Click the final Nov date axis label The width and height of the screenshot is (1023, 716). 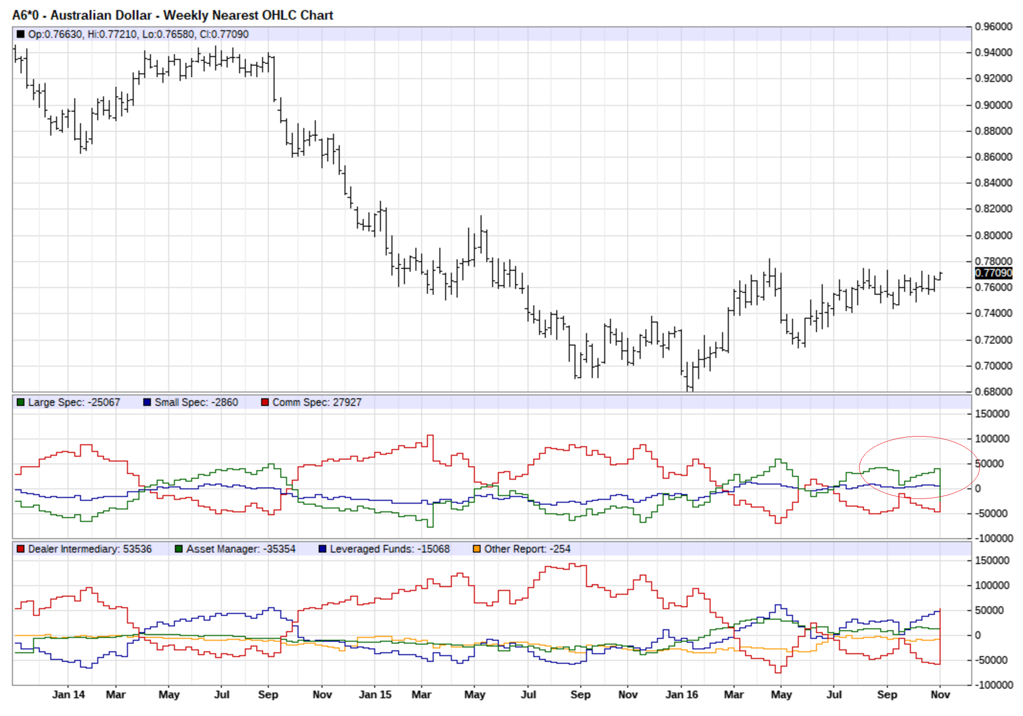[940, 695]
